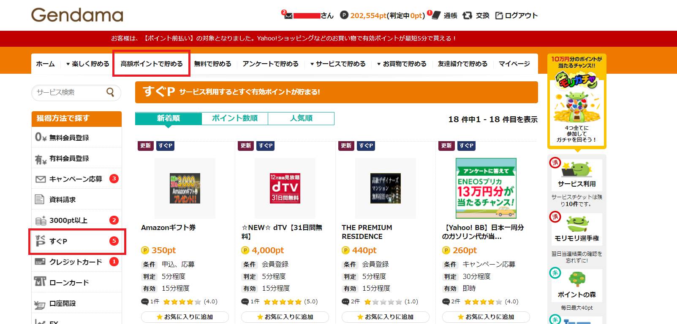677x324 pixels.
Task: Open the 【Yahoo! BB】 title link
Action: pyautogui.click(x=483, y=232)
